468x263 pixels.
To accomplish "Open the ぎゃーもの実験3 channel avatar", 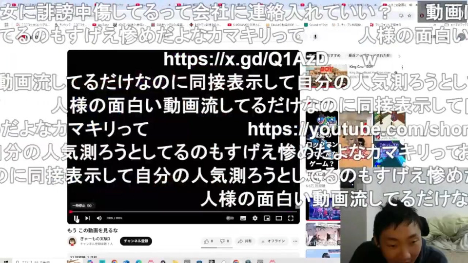I will click(72, 241).
